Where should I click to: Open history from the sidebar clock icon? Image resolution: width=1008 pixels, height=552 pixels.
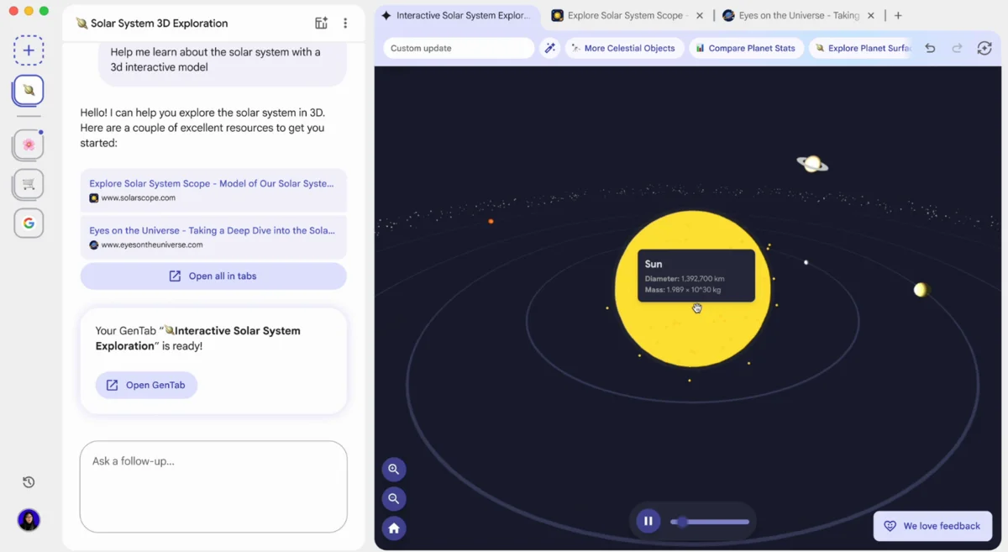[x=28, y=481]
